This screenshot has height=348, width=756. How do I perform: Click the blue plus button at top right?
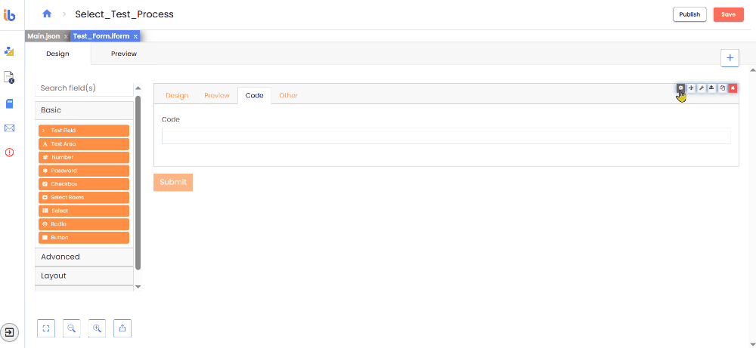click(730, 58)
